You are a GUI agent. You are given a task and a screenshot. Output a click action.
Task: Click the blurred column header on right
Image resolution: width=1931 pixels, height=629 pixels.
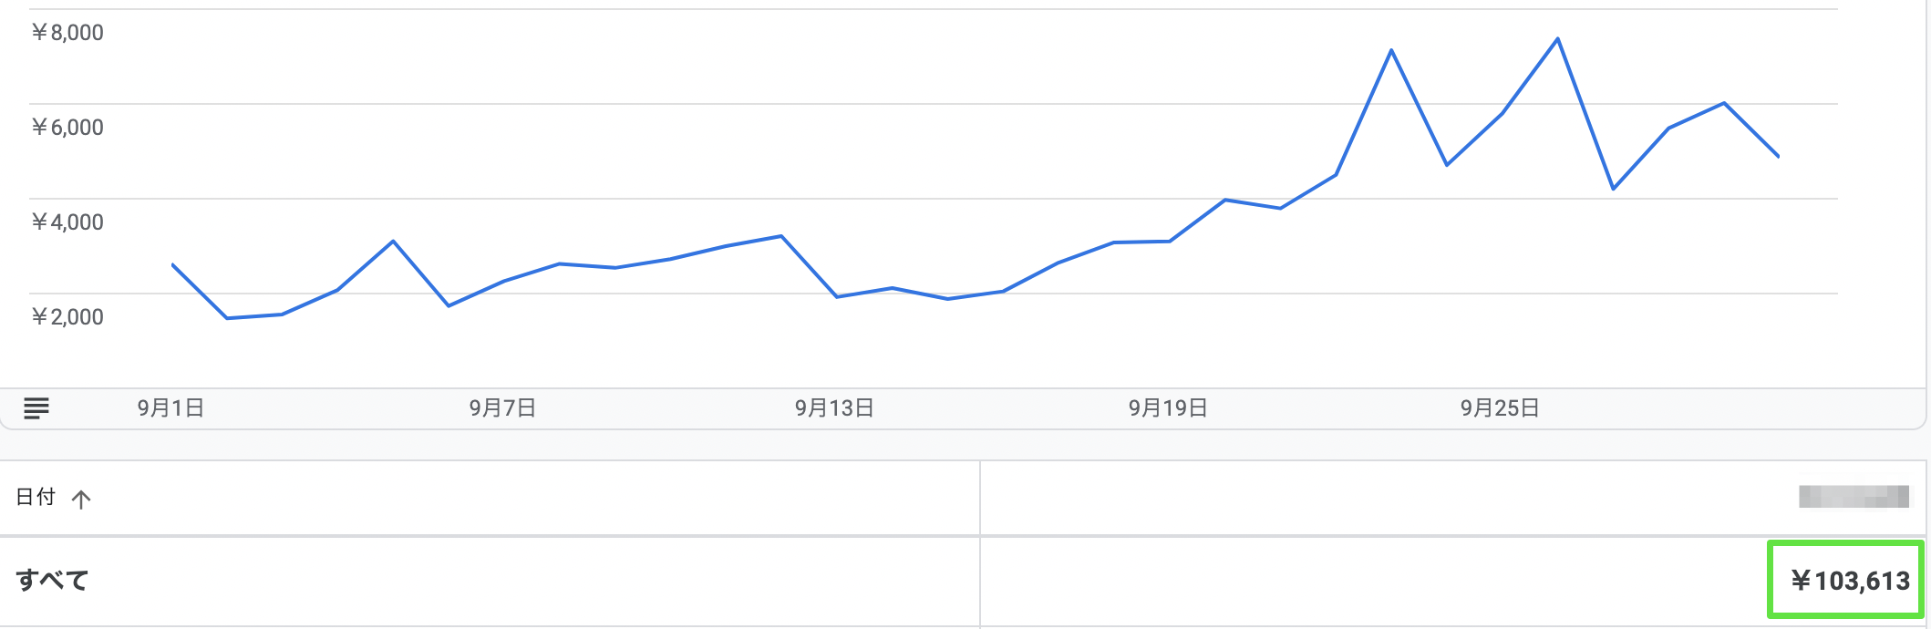pyautogui.click(x=1853, y=497)
